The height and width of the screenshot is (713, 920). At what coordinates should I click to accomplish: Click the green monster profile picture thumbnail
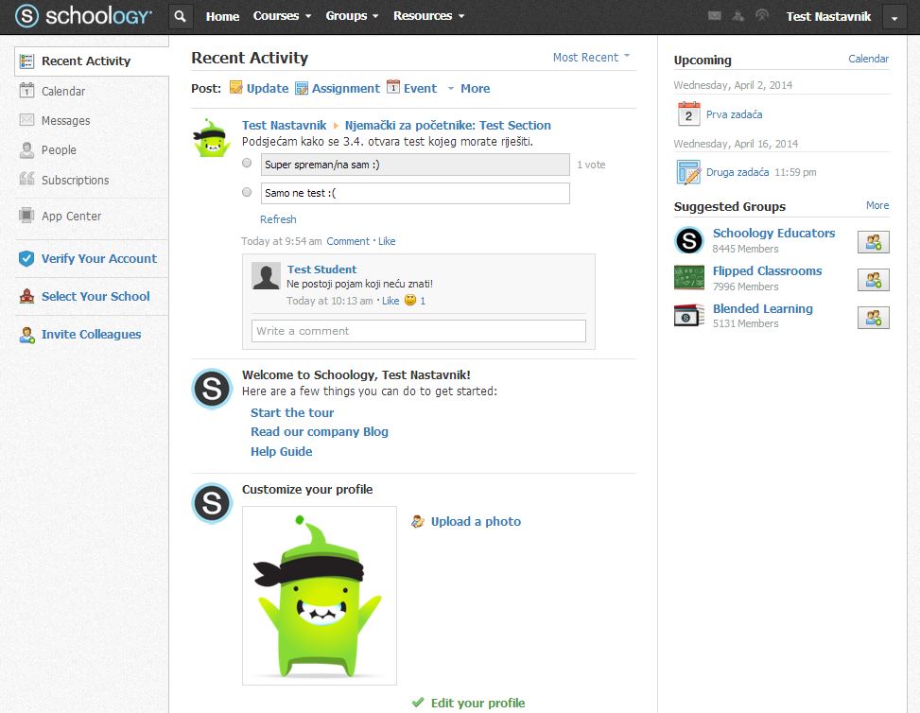(x=212, y=138)
